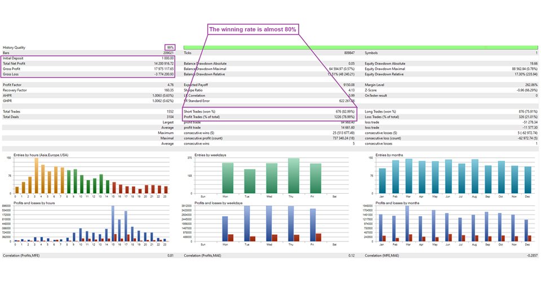The height and width of the screenshot is (304, 541).
Task: Select the Initial Deposit row label
Action: point(14,58)
